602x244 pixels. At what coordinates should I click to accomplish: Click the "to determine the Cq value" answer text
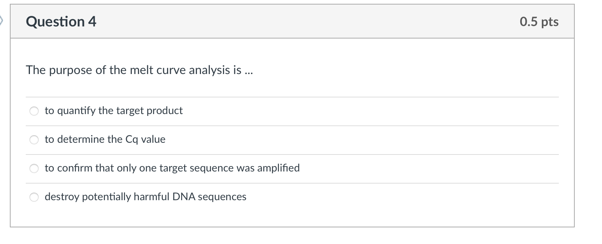105,139
